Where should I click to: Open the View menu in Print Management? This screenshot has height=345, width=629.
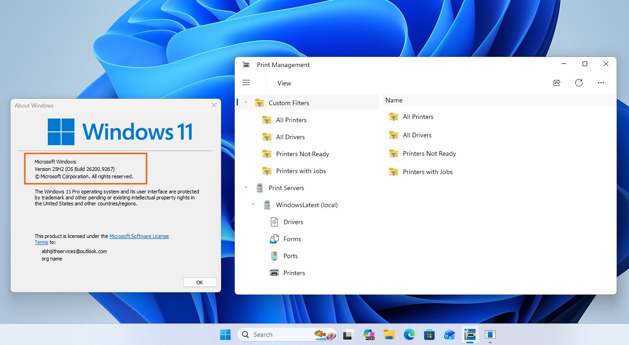[284, 83]
